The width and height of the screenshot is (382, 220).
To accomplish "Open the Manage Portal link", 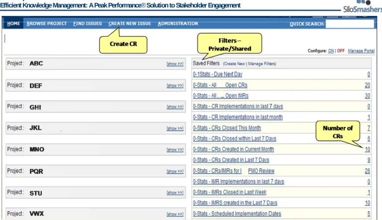I will point(361,51).
